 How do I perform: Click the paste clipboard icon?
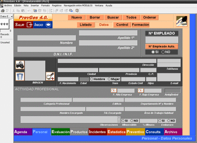[x=23, y=11]
